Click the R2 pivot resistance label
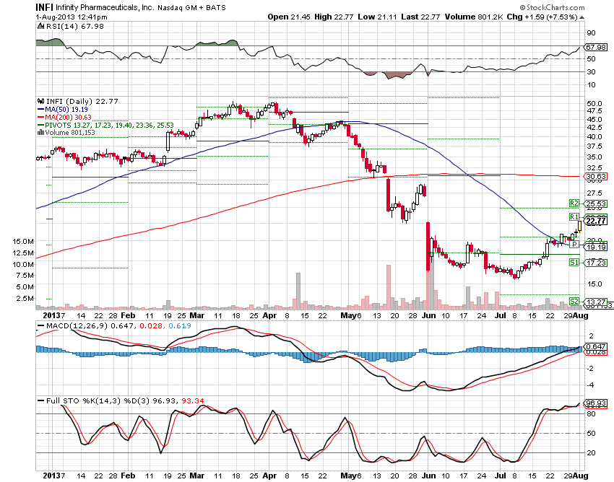 coord(574,203)
